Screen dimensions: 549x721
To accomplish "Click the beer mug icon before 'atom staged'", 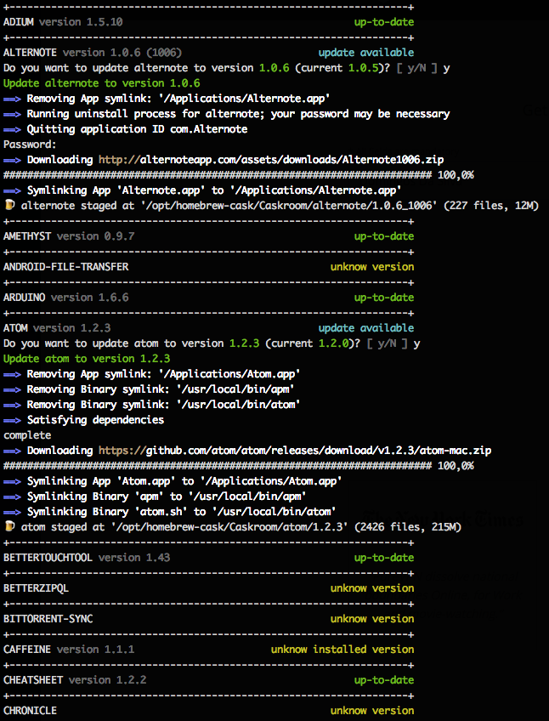I will click(x=9, y=526).
